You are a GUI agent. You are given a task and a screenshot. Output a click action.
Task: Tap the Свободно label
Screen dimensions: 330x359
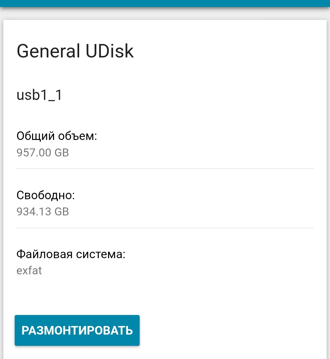pyautogui.click(x=46, y=195)
